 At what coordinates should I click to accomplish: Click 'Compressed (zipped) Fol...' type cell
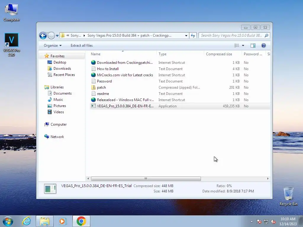(179, 87)
